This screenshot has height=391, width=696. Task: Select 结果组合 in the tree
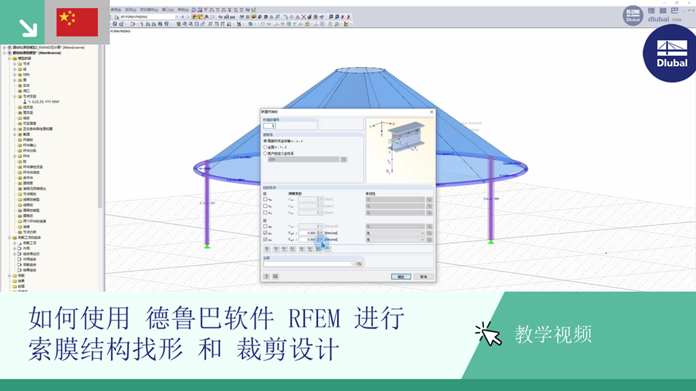point(30,270)
